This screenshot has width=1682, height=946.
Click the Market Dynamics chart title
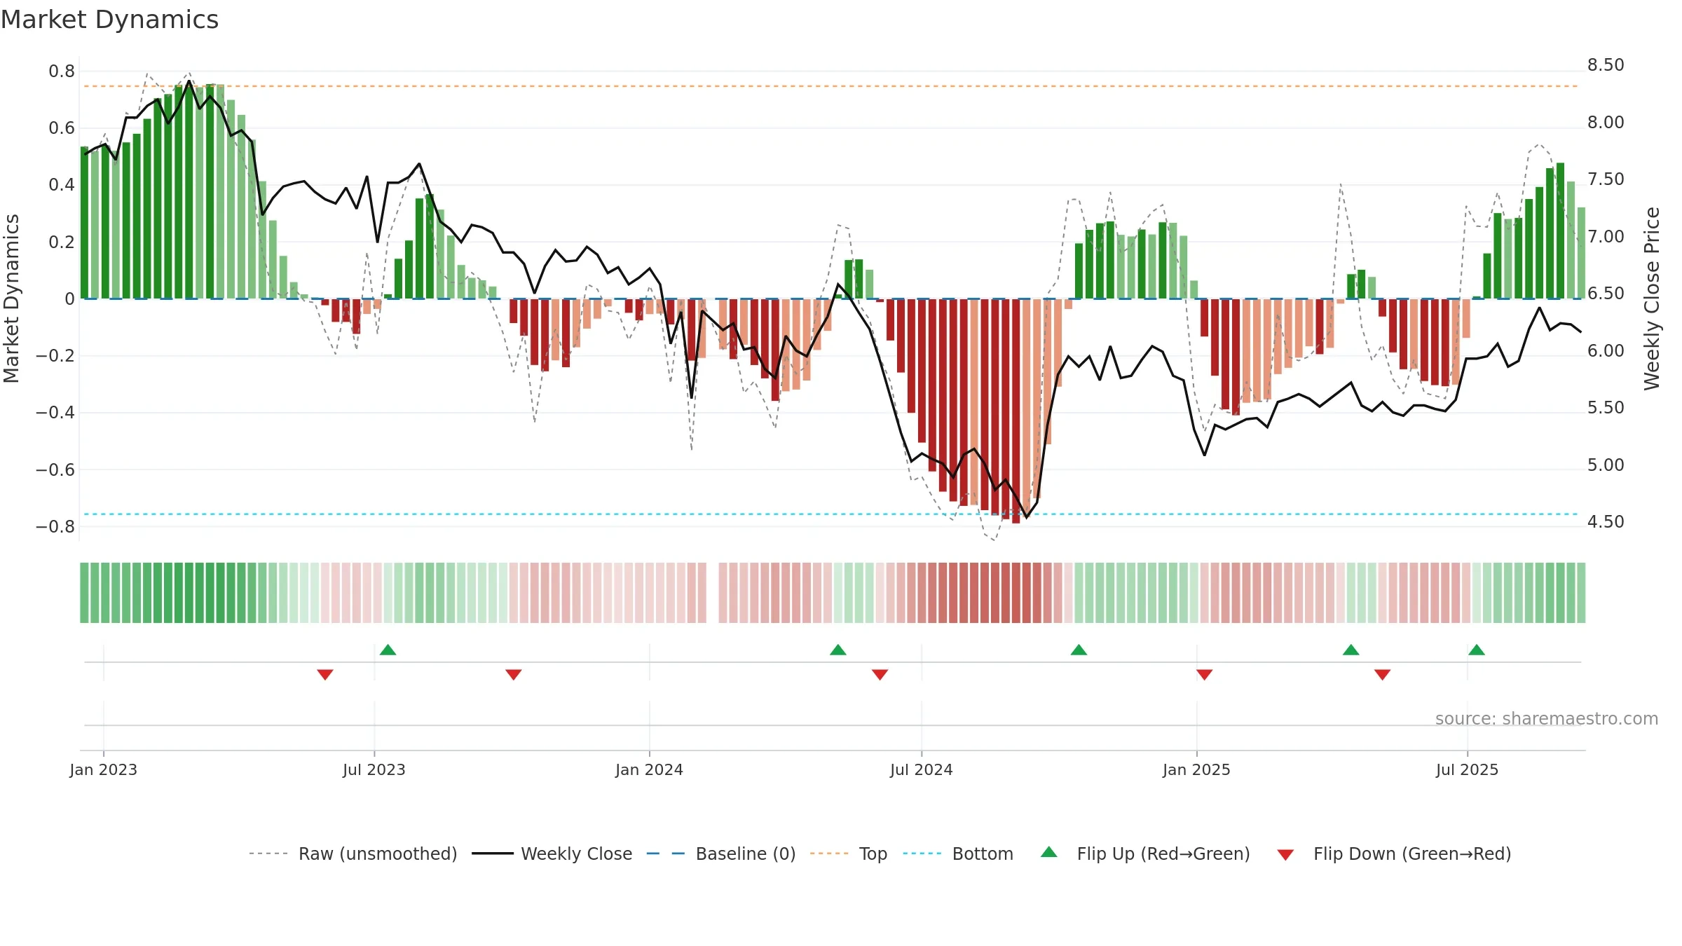pos(109,20)
